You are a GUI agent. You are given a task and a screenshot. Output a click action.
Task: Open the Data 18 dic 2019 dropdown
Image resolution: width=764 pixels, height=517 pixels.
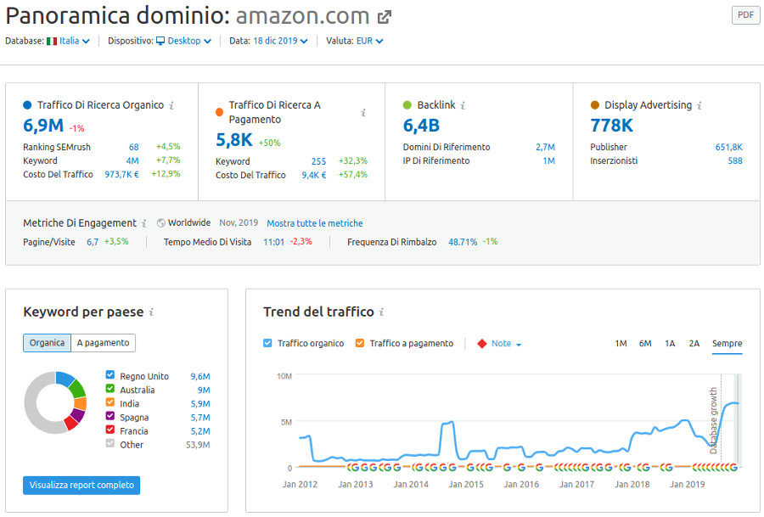point(280,41)
